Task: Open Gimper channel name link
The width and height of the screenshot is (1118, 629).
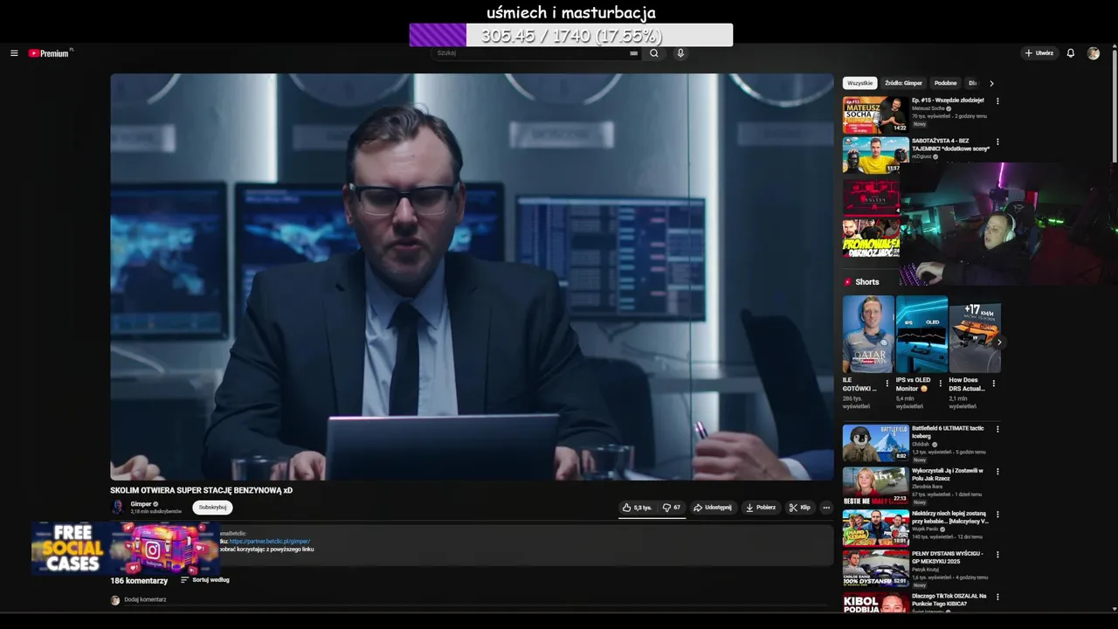Action: [141, 504]
